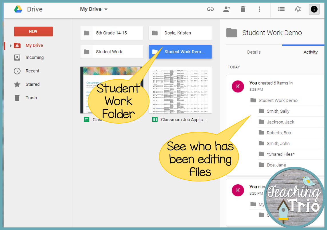This screenshot has width=327, height=230.
Task: Open the Google Drive home logo
Action: (x=18, y=9)
